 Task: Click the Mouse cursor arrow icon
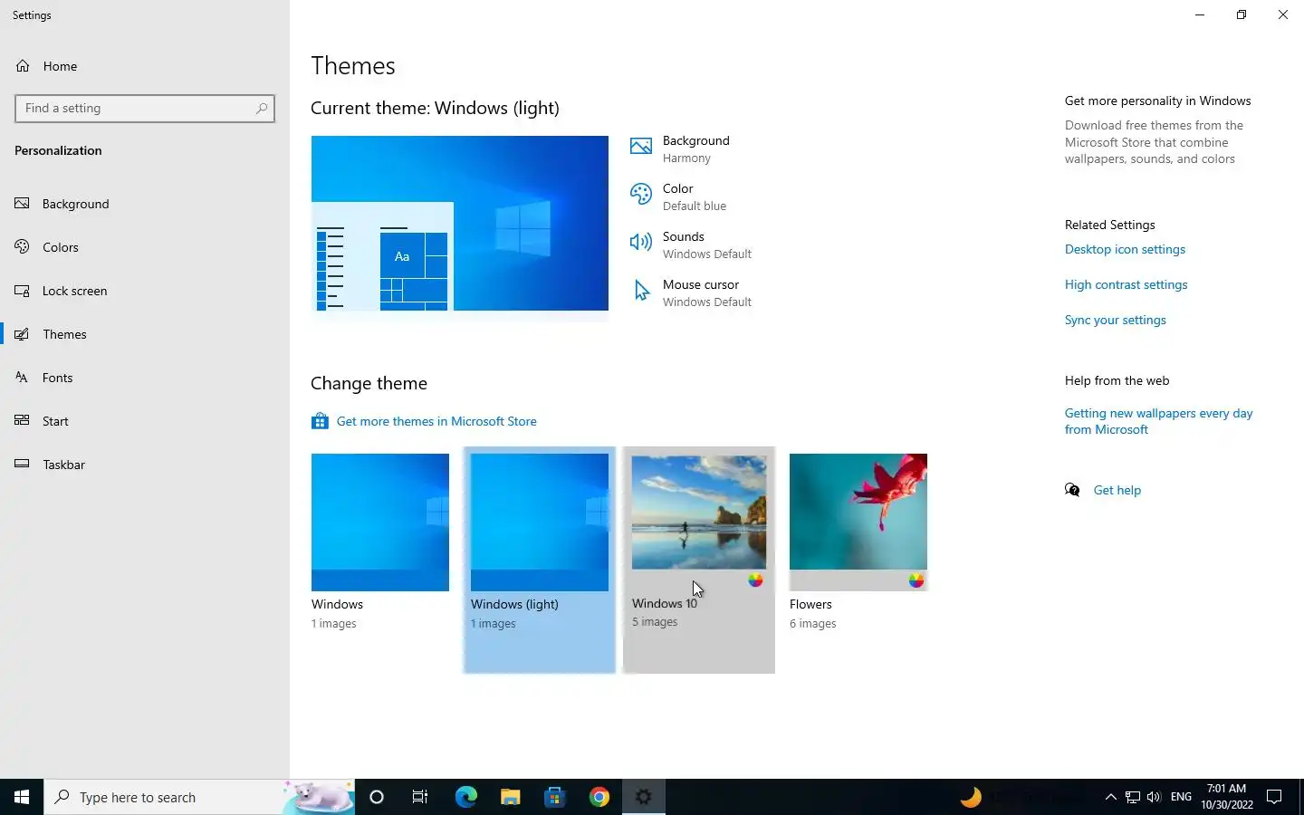pos(641,290)
